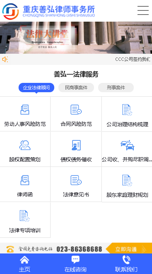Call the 023-86368688 phone number
Screen dimensions: 152x274
(x=79, y=249)
